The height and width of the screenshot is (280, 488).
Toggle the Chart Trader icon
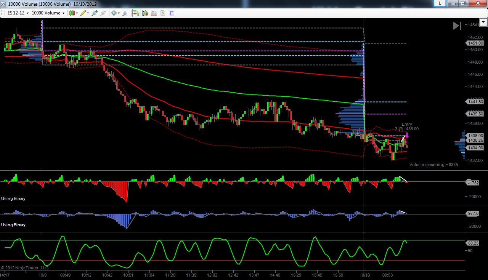136,13
